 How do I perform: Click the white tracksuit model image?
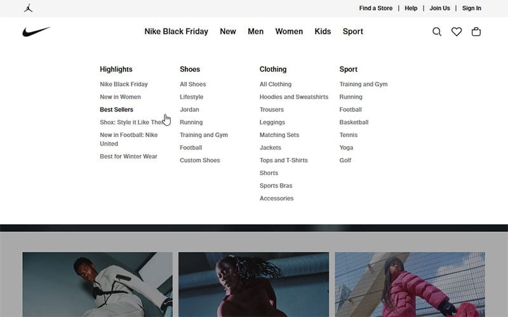(97, 284)
